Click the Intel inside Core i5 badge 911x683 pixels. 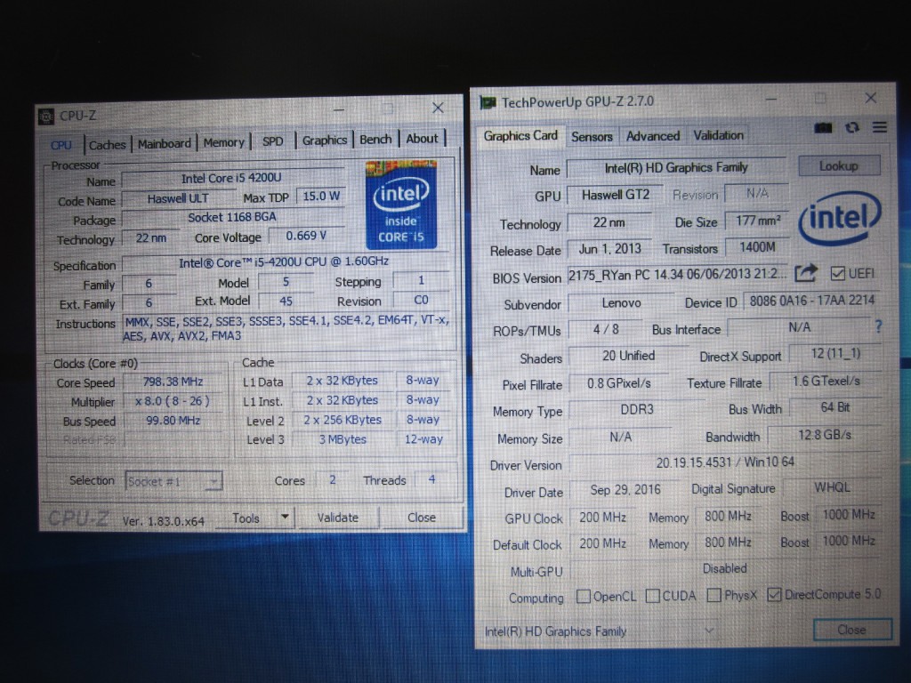401,205
